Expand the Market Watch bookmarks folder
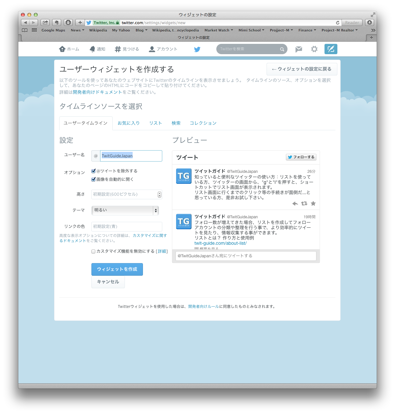395x414 pixels. (x=219, y=30)
